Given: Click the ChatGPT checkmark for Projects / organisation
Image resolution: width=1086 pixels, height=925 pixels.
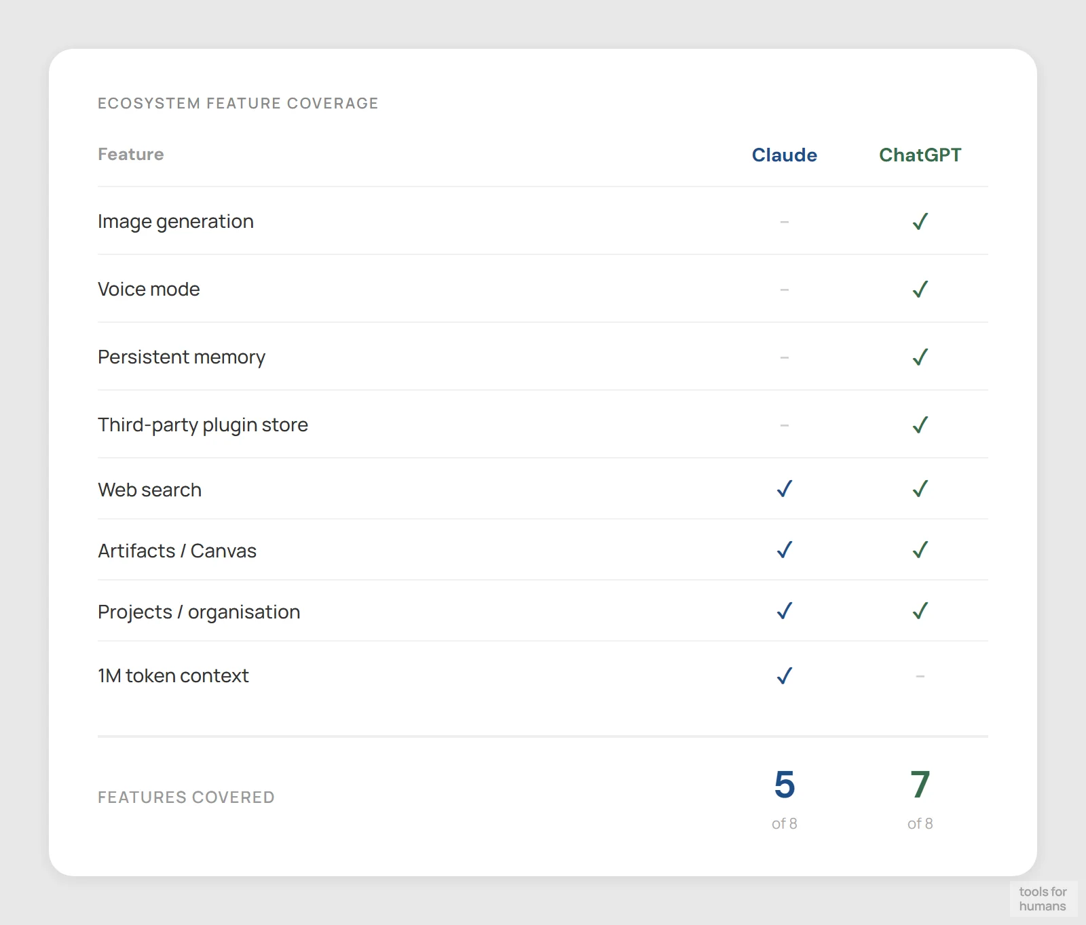Looking at the screenshot, I should pos(920,611).
